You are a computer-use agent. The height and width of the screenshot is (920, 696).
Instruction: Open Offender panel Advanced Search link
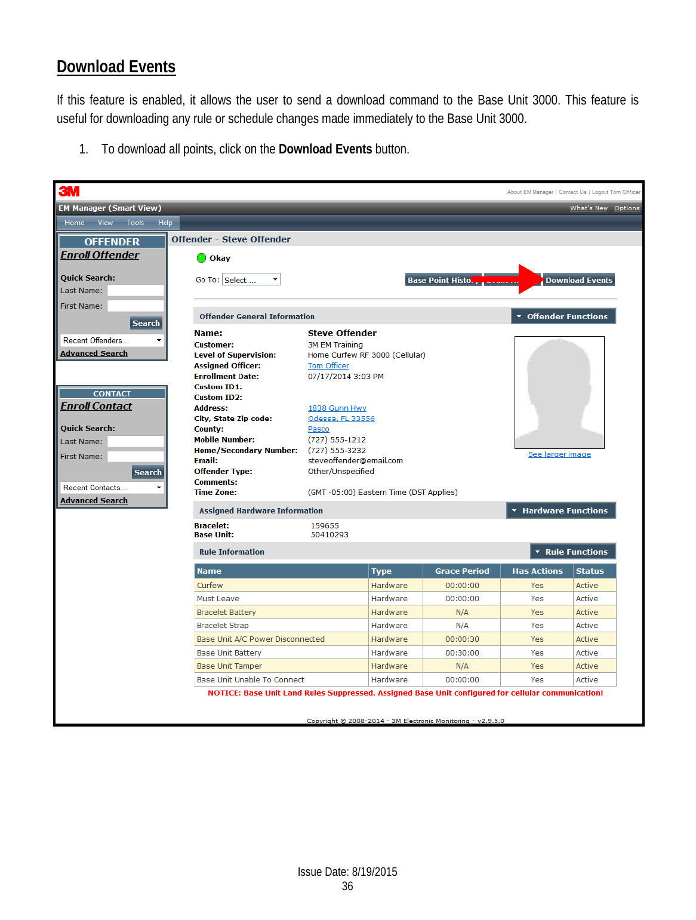94,353
